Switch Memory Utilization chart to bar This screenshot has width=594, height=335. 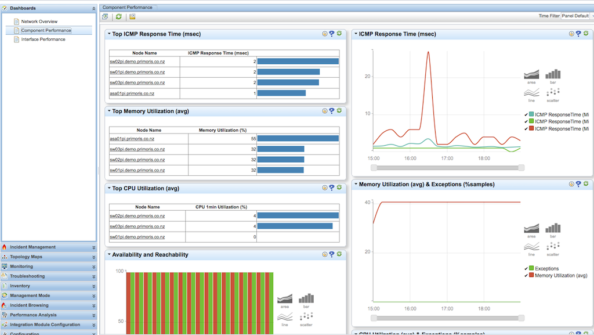point(553,230)
